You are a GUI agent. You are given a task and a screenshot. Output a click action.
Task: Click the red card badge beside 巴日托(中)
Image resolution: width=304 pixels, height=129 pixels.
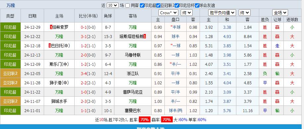(50, 46)
